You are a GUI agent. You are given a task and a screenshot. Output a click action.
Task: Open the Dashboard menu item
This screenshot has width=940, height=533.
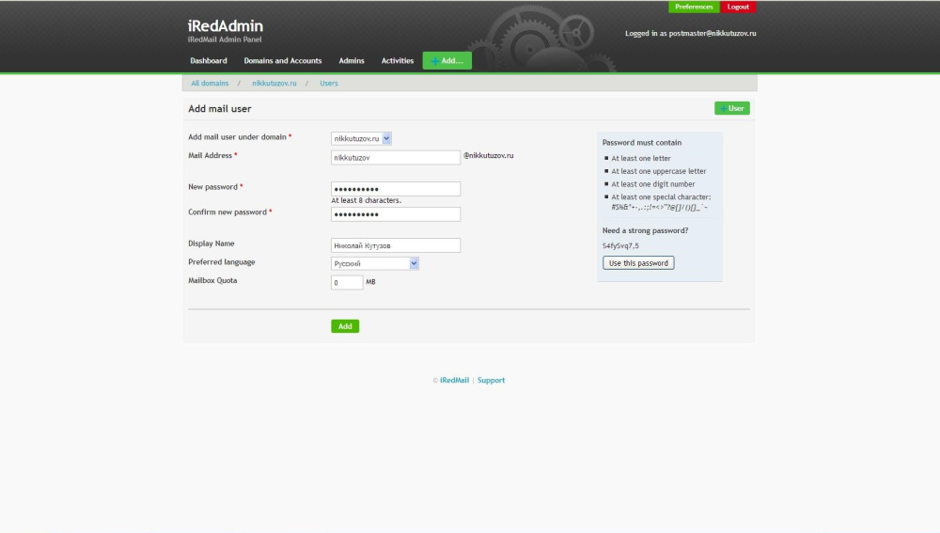click(208, 60)
